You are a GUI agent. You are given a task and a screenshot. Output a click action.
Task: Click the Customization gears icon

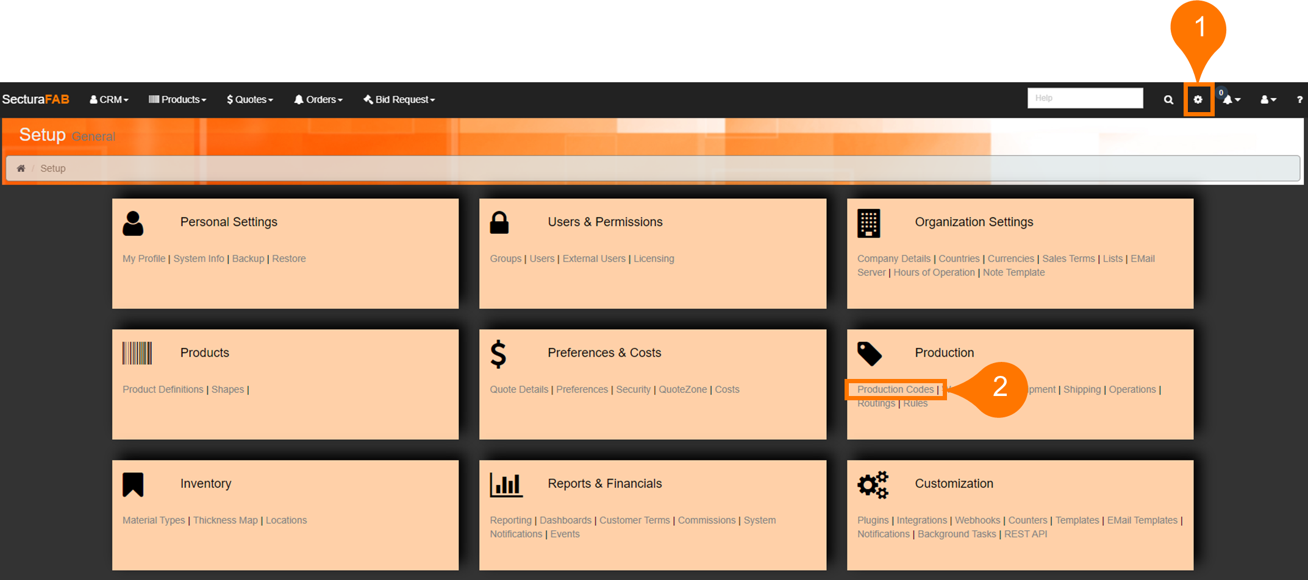click(x=873, y=485)
